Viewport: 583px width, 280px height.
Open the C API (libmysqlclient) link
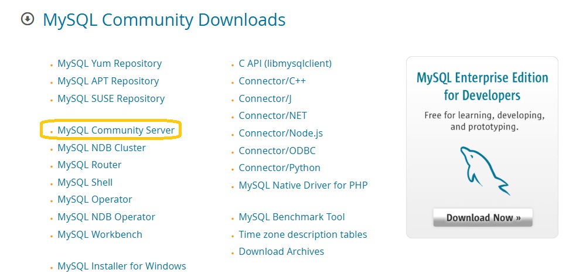click(x=285, y=64)
